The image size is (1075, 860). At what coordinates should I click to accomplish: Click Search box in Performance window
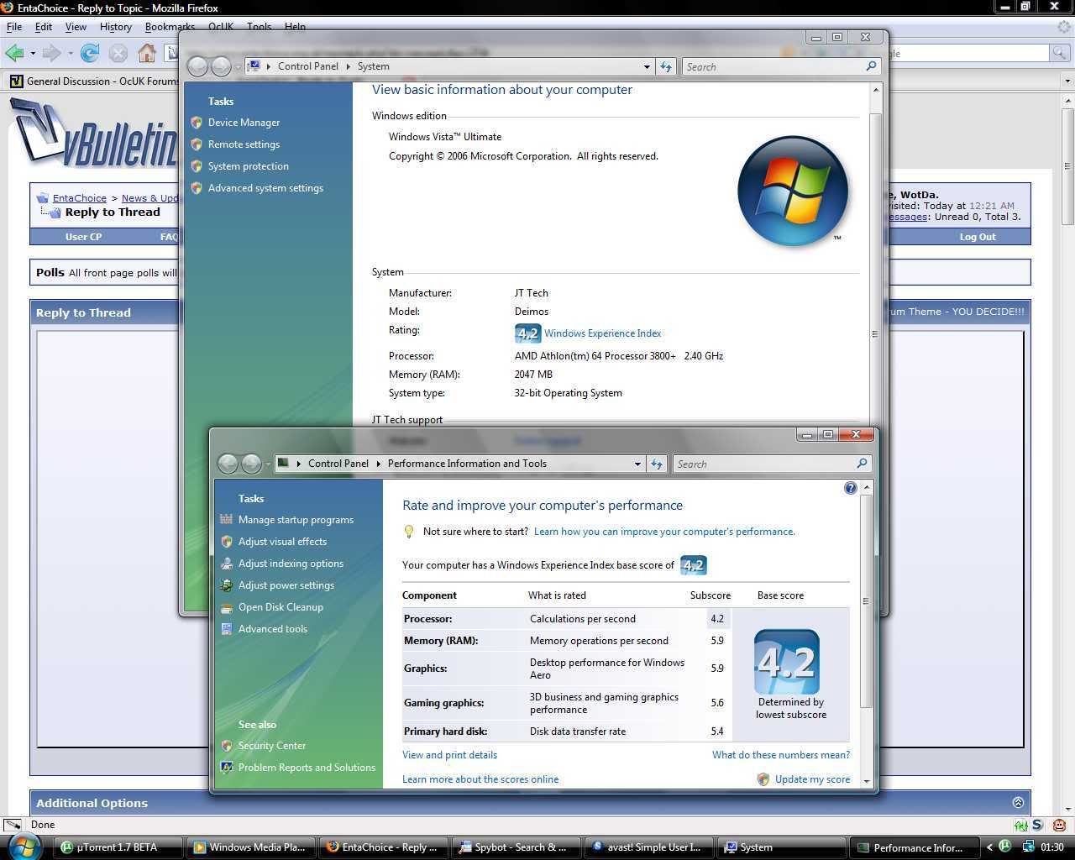(x=771, y=464)
